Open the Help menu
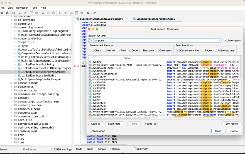Screen dimensions: 245x154 (43, 7)
